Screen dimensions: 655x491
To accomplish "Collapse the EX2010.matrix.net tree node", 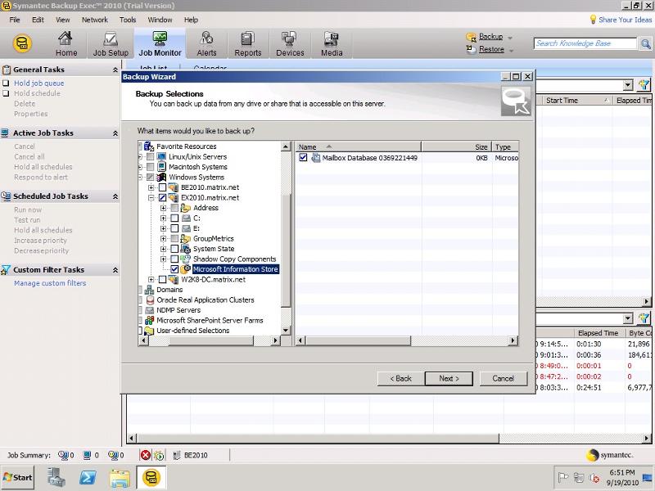I will pyautogui.click(x=151, y=197).
